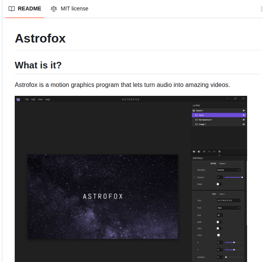Select the Image 1 layer row
Screen dimensions: 263x262
point(219,124)
